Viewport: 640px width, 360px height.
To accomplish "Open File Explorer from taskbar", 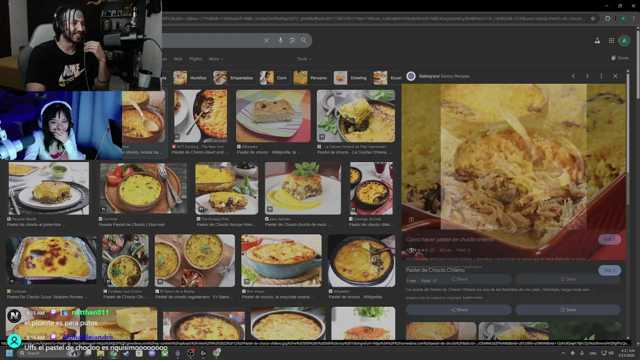I will pyautogui.click(x=100, y=353).
